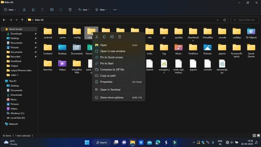Choose Compress to ZIP file
Image resolution: width=261 pixels, height=147 pixels.
click(119, 69)
